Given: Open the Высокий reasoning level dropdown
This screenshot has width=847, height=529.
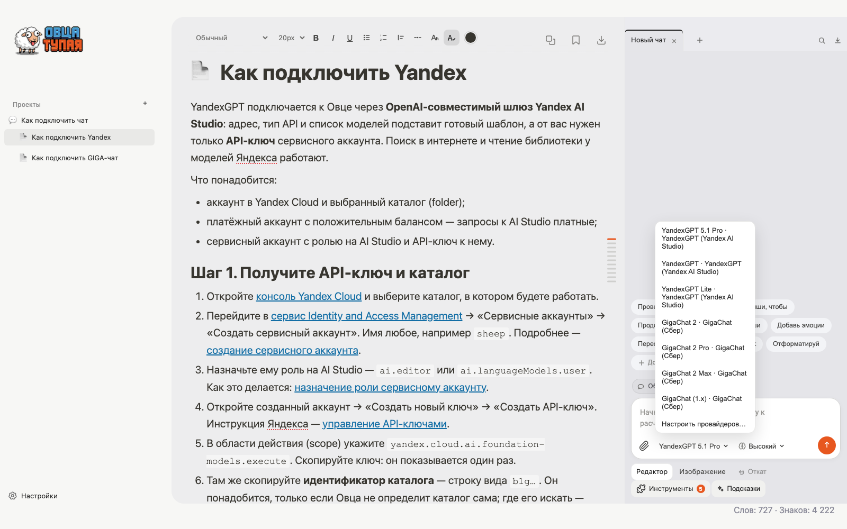Looking at the screenshot, I should 761,446.
